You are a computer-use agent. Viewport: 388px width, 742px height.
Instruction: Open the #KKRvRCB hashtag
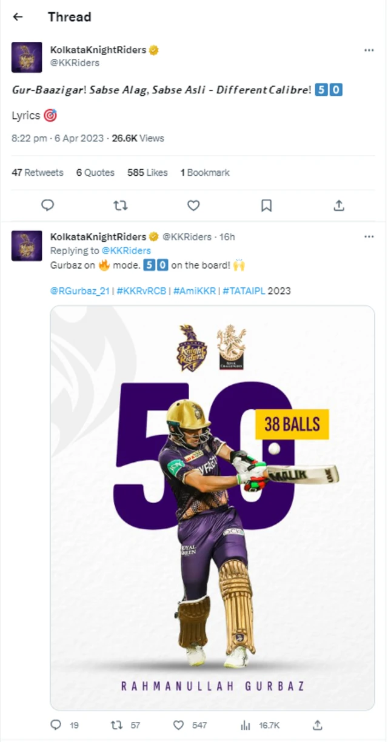click(141, 291)
